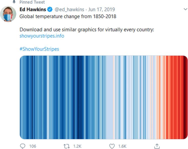Click the 106 replies count
Image resolution: width=188 pixels, height=149 pixels.
33,146
